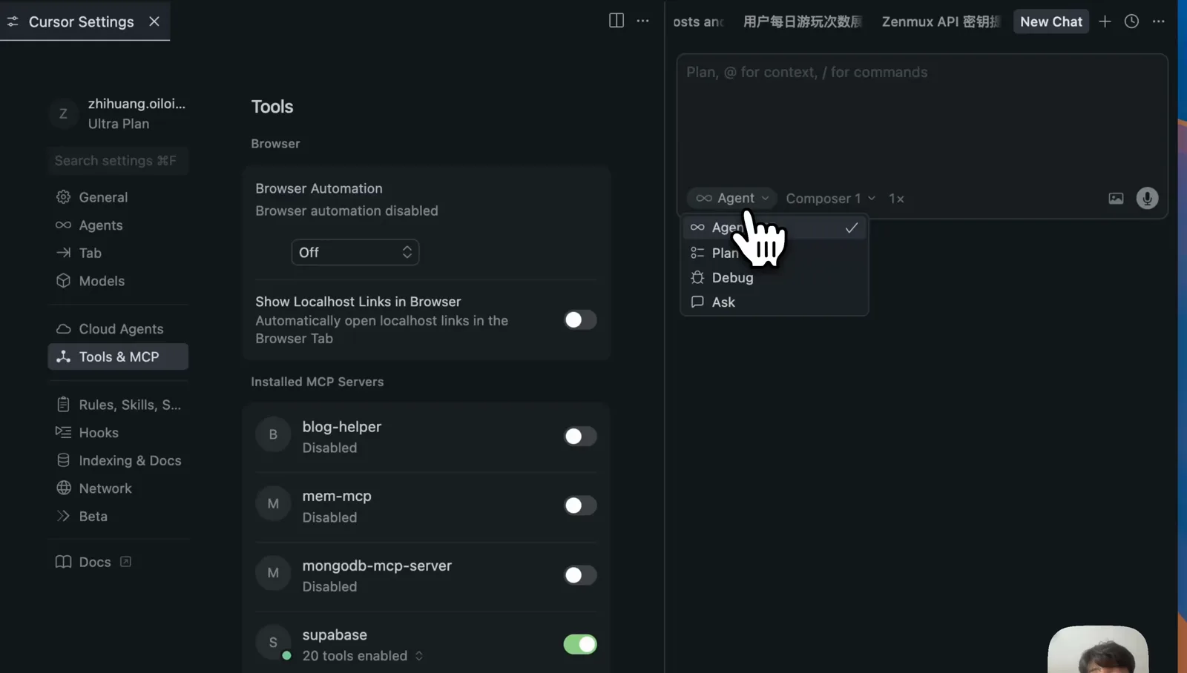The image size is (1187, 673).
Task: Start a new chat with plus icon
Action: 1105,21
